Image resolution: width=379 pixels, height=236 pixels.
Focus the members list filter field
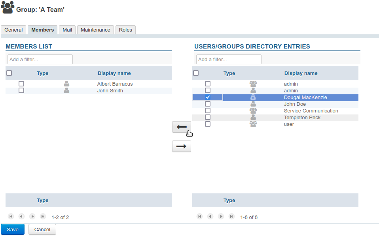[x=40, y=60]
